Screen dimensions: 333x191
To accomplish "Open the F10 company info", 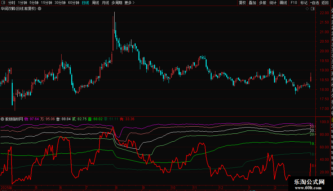I will [x=294, y=3].
